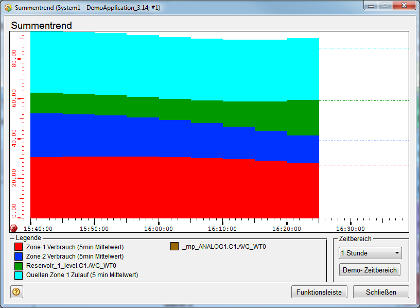Click the brown _mp_ANALOG1 color swatch
The width and height of the screenshot is (420, 308).
(174, 246)
